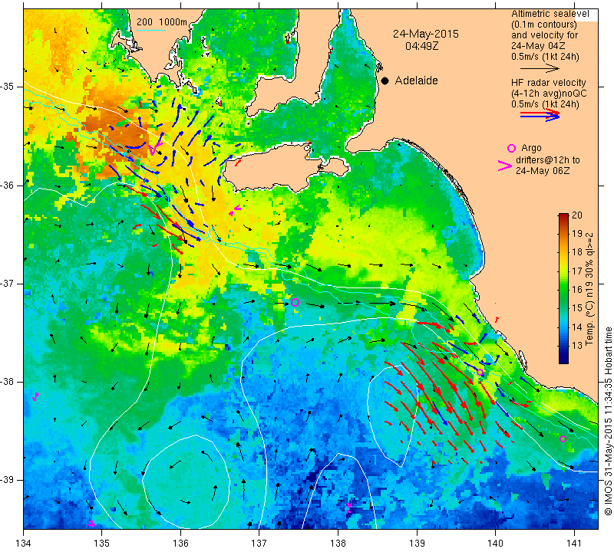Click the Temp. (°C) colorbar axis title

click(589, 289)
